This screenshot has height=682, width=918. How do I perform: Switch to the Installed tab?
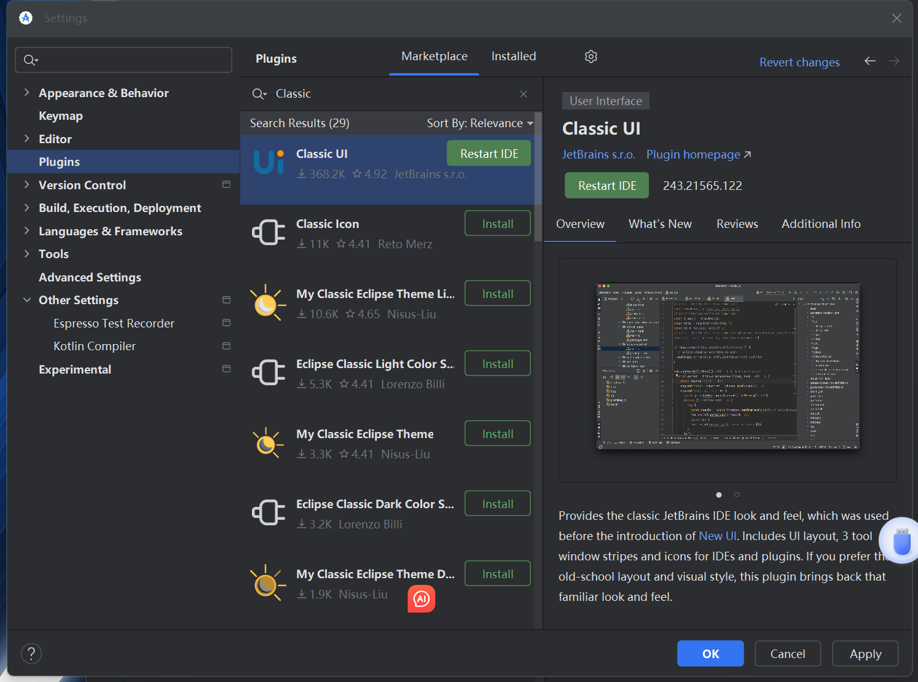[514, 57]
